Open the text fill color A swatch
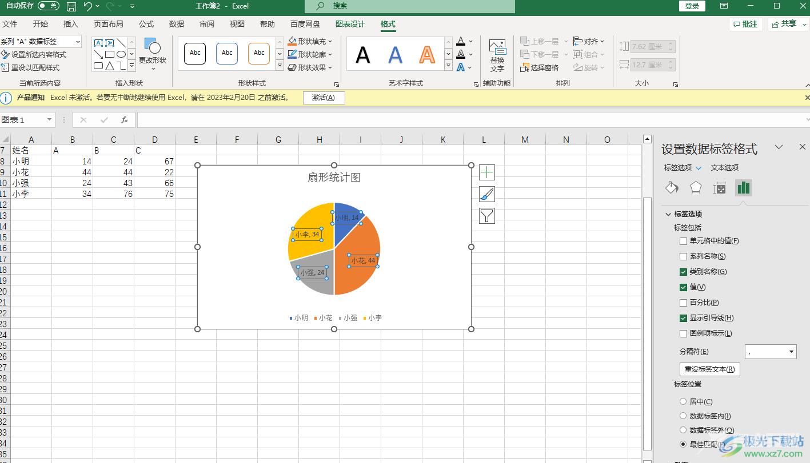This screenshot has height=463, width=810. tap(461, 41)
